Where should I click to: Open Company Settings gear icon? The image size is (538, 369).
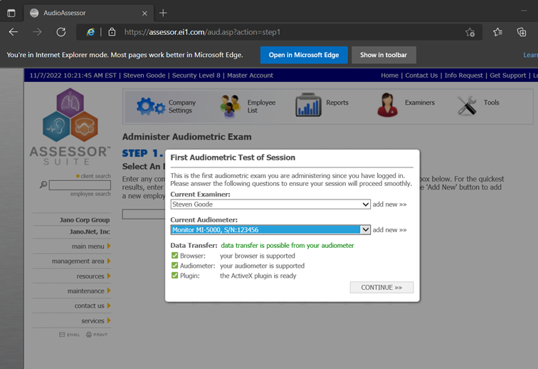pyautogui.click(x=151, y=106)
